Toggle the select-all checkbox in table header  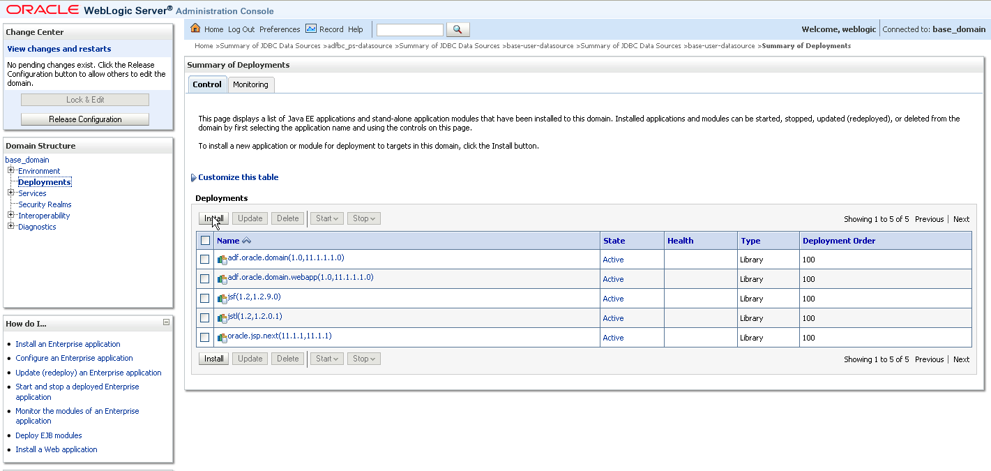point(205,241)
